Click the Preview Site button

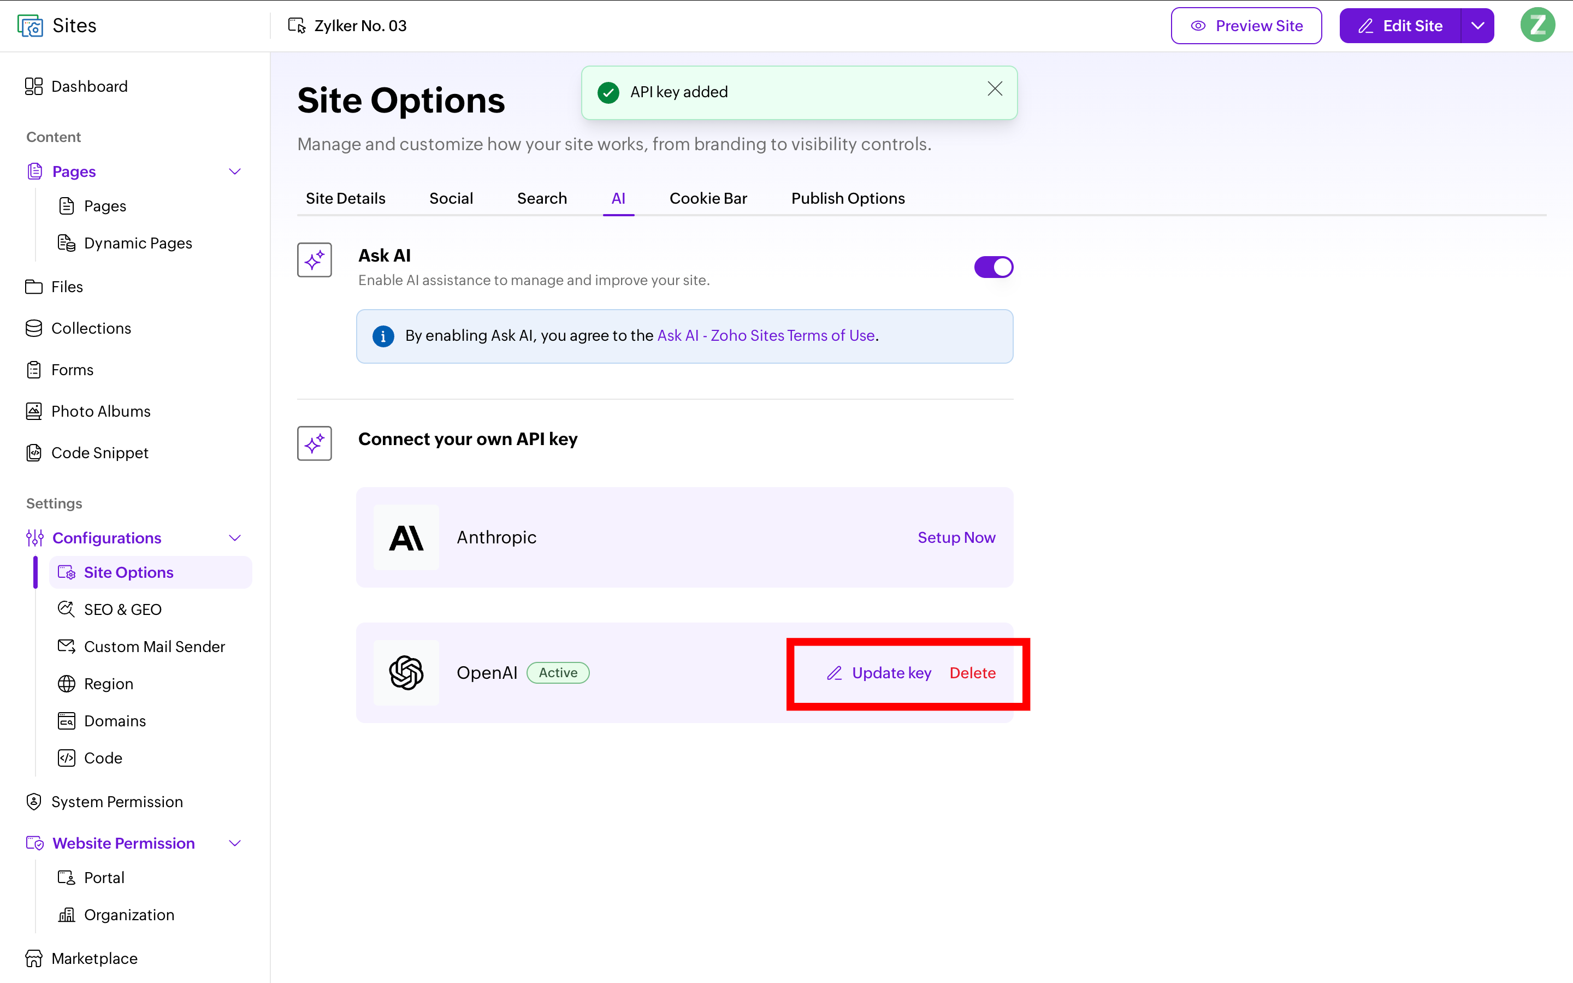coord(1246,26)
